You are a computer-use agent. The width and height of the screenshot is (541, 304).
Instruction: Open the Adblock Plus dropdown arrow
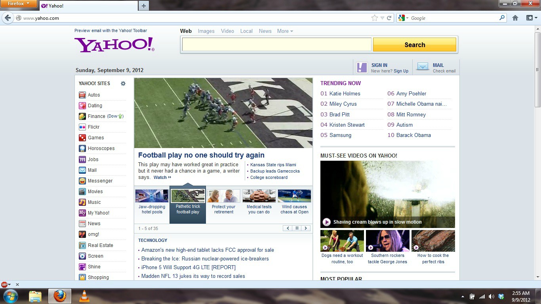[9, 285]
